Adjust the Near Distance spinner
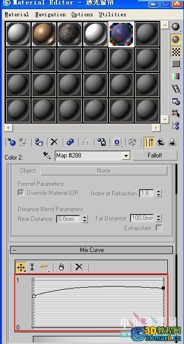The width and height of the screenshot is (184, 344). tap(85, 219)
